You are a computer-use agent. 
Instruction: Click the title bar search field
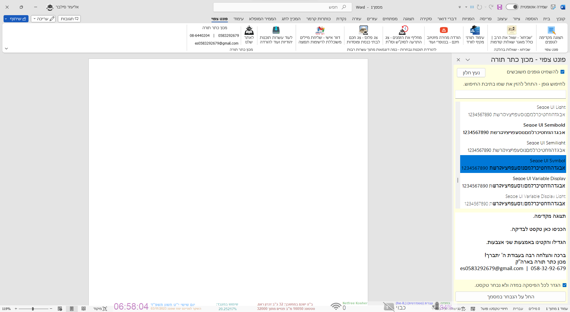click(x=282, y=7)
